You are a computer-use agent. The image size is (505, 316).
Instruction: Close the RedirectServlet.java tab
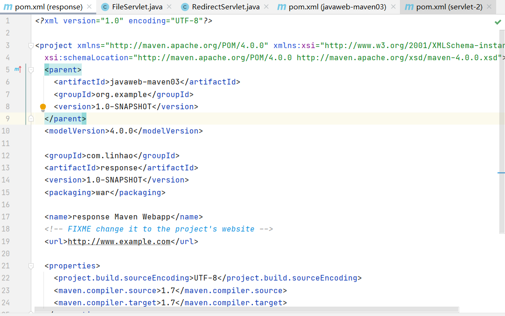(266, 7)
